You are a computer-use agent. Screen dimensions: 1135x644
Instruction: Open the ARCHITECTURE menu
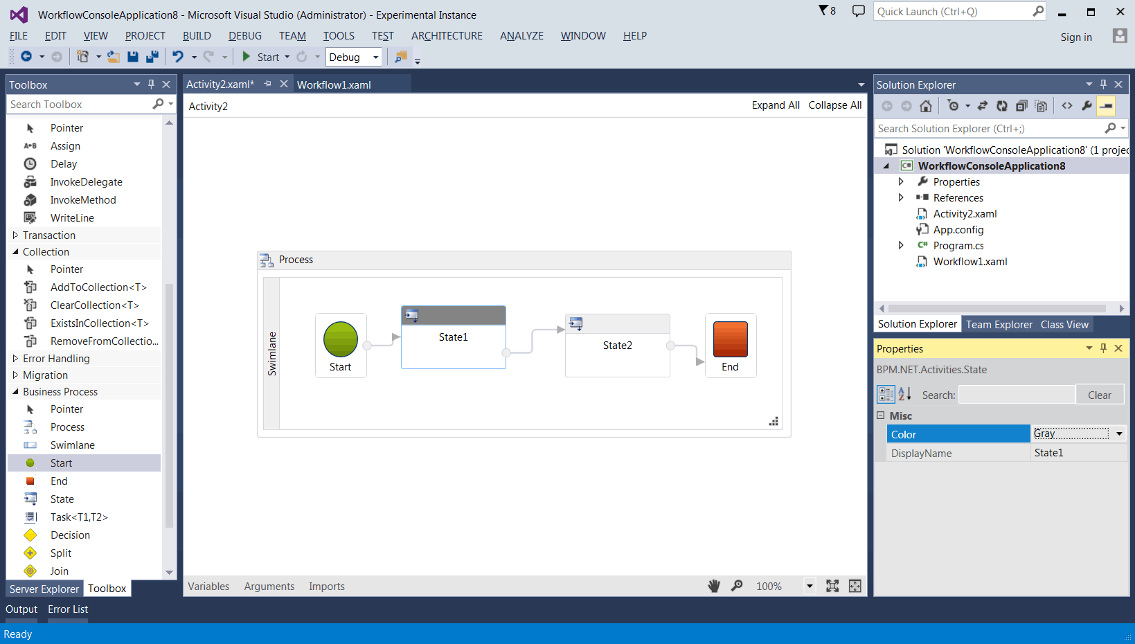pyautogui.click(x=447, y=35)
